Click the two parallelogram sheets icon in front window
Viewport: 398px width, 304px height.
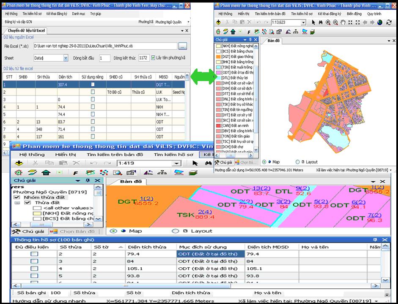pyautogui.click(x=32, y=173)
